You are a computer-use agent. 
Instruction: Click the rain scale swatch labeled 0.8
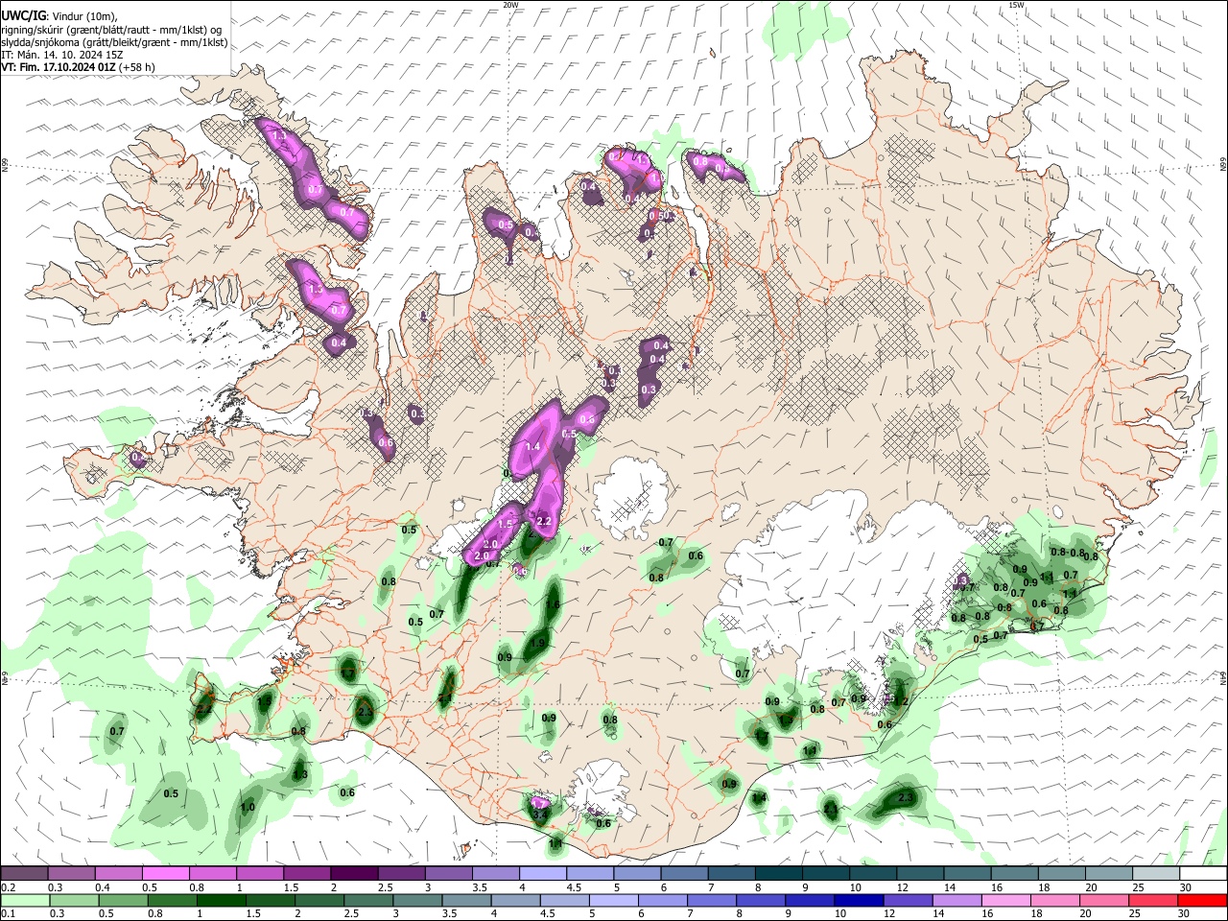point(172,900)
